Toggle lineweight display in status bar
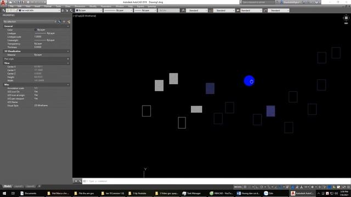 coord(287,187)
